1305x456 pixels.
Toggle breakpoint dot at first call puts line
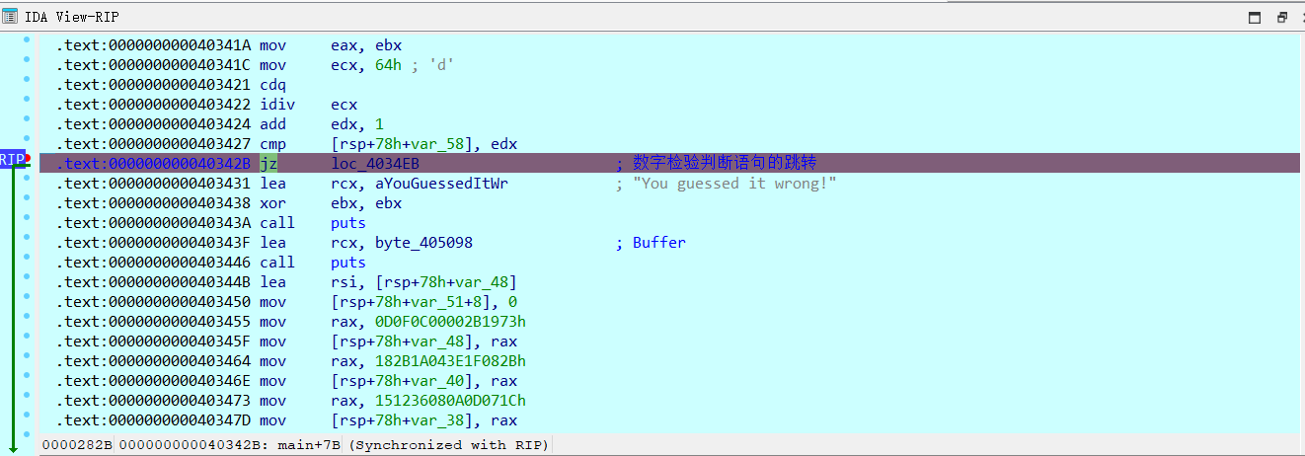pos(27,217)
